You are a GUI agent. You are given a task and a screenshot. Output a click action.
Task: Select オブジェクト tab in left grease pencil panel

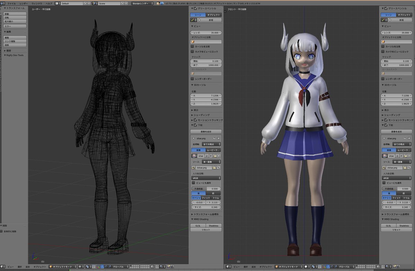point(214,15)
